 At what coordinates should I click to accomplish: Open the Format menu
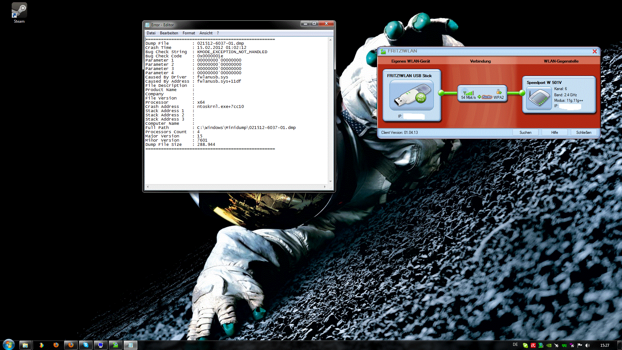(189, 33)
